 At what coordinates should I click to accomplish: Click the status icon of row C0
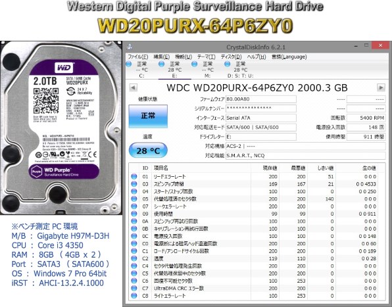[x=134, y=243]
